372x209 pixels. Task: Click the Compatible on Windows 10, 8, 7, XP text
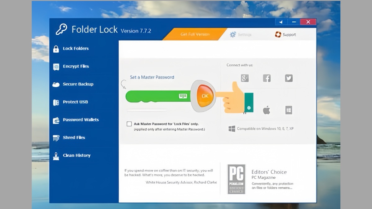(x=265, y=128)
